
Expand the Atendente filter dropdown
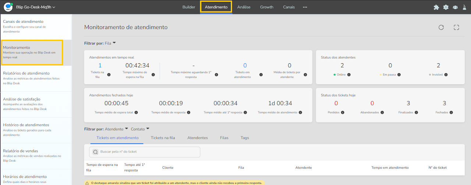click(116, 129)
